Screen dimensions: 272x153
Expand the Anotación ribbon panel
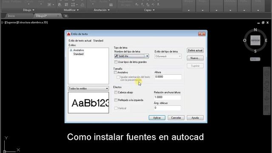pos(102,10)
